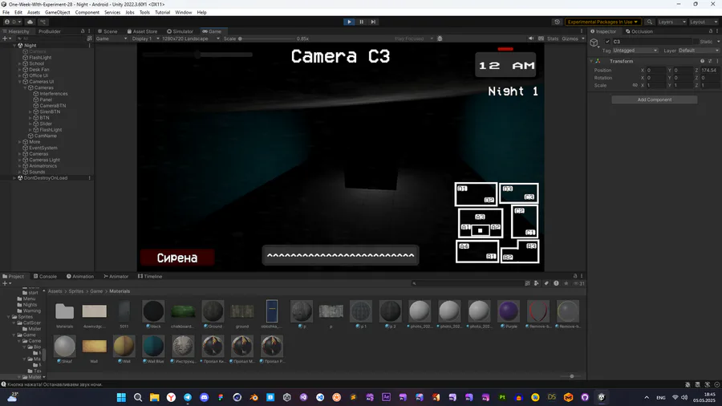Image resolution: width=722 pixels, height=406 pixels.
Task: Toggle the Game view keyboard shortcuts icon
Action: coord(541,39)
